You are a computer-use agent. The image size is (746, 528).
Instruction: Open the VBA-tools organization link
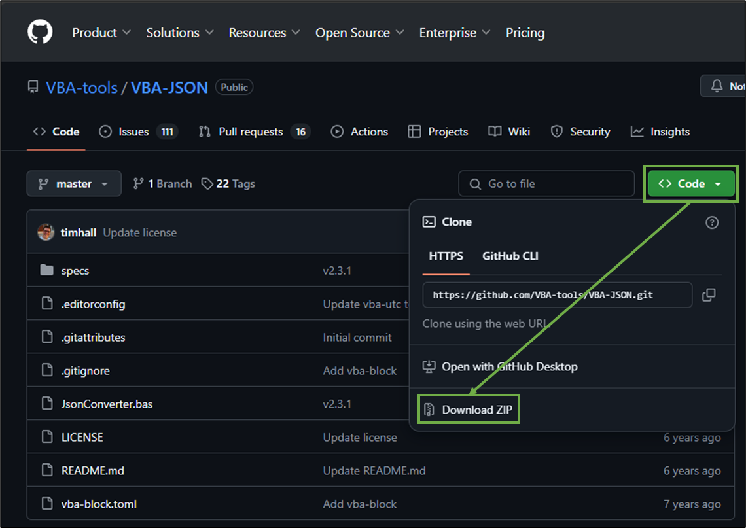click(x=82, y=88)
